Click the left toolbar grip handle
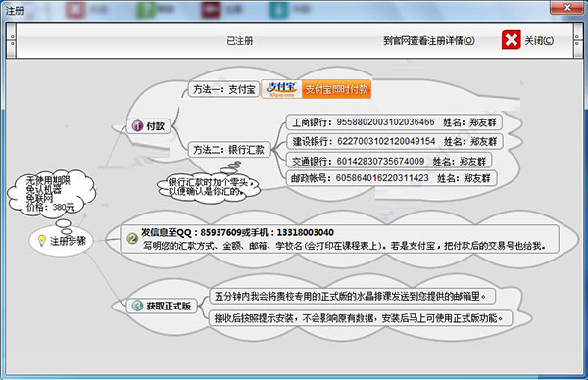 [x=12, y=40]
